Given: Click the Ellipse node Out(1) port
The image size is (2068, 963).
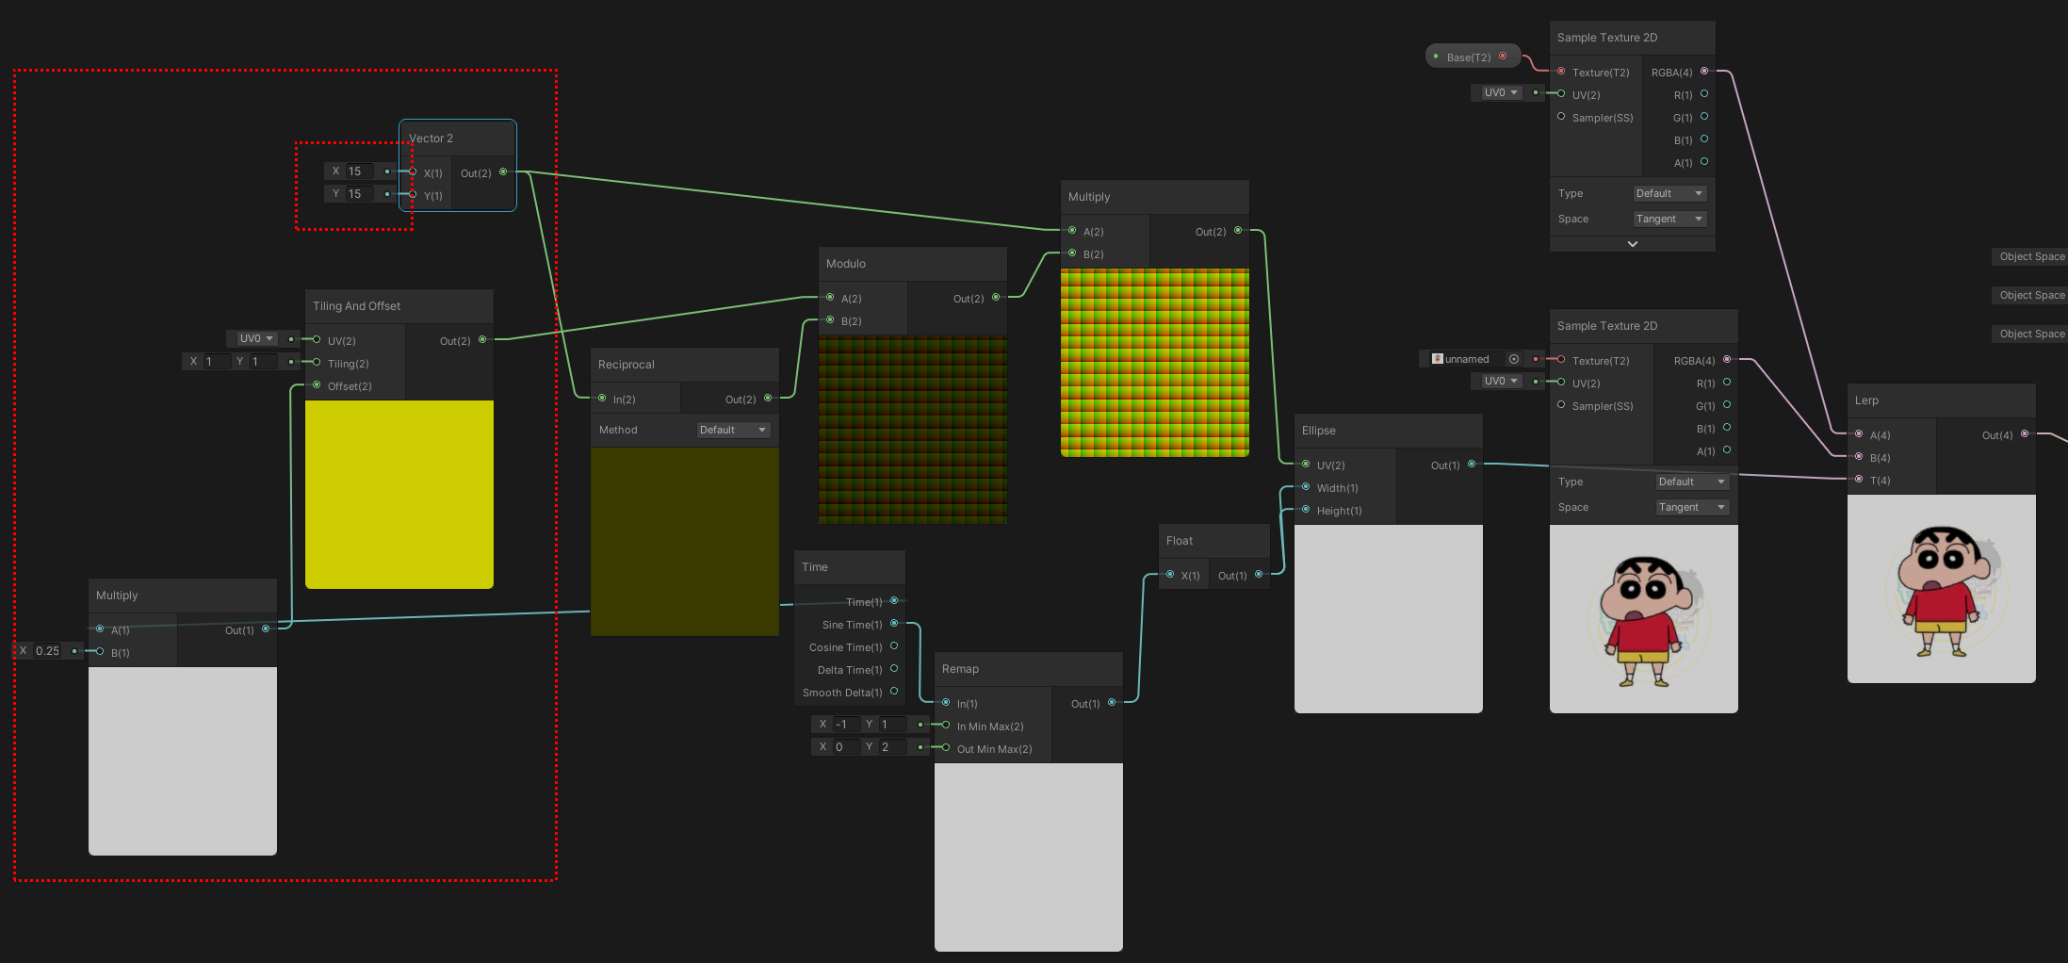Looking at the screenshot, I should pyautogui.click(x=1472, y=464).
